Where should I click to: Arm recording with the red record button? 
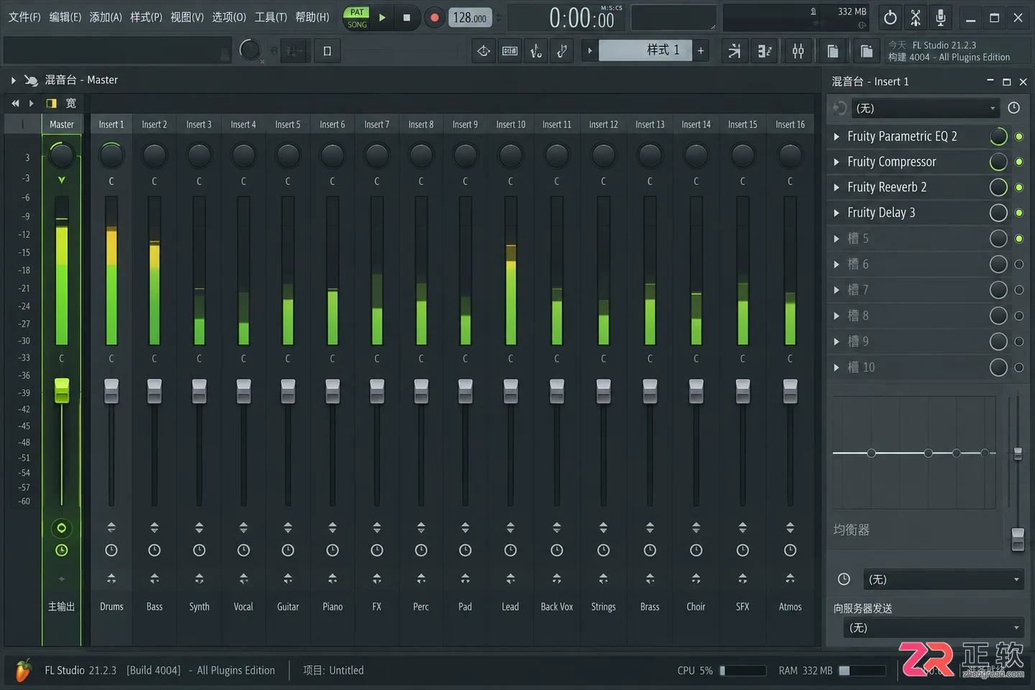(434, 17)
